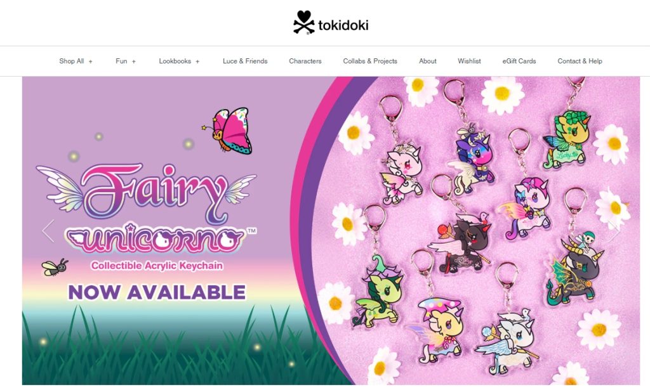
Task: Open the Collabs & Projects page
Action: tap(370, 61)
